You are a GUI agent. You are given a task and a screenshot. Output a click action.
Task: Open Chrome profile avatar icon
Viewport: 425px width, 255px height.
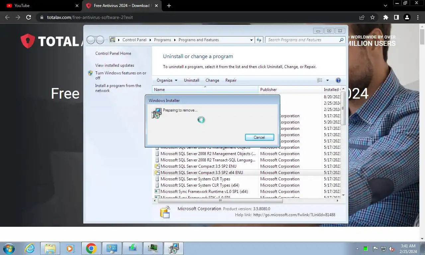pyautogui.click(x=407, y=17)
